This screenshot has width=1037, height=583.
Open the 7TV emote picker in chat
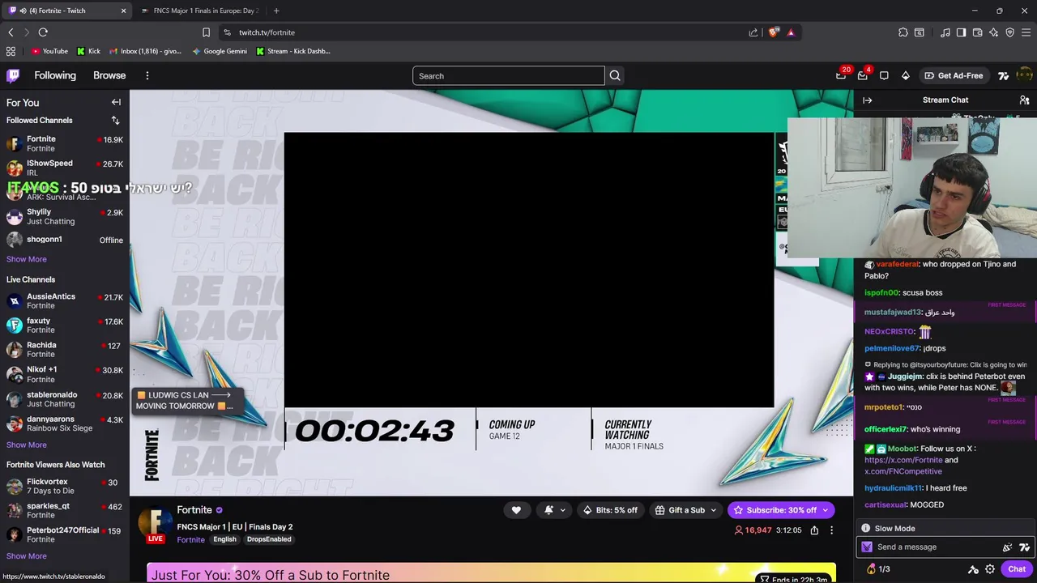pyautogui.click(x=1024, y=547)
